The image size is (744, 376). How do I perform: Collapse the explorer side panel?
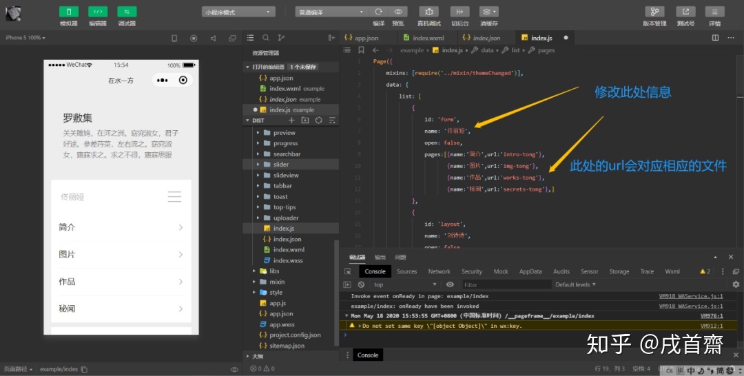pyautogui.click(x=331, y=38)
